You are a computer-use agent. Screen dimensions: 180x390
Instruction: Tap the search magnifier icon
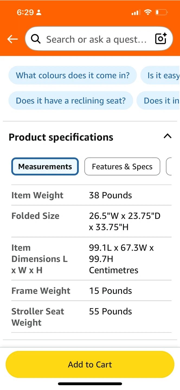[x=36, y=39]
